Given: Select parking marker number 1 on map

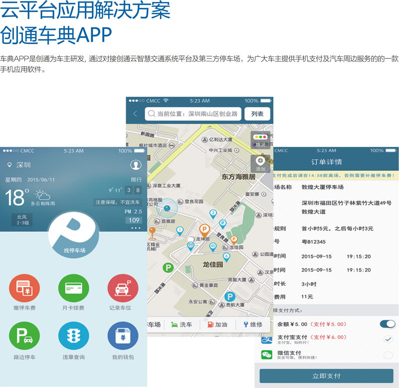Looking at the screenshot, I should click(180, 231).
